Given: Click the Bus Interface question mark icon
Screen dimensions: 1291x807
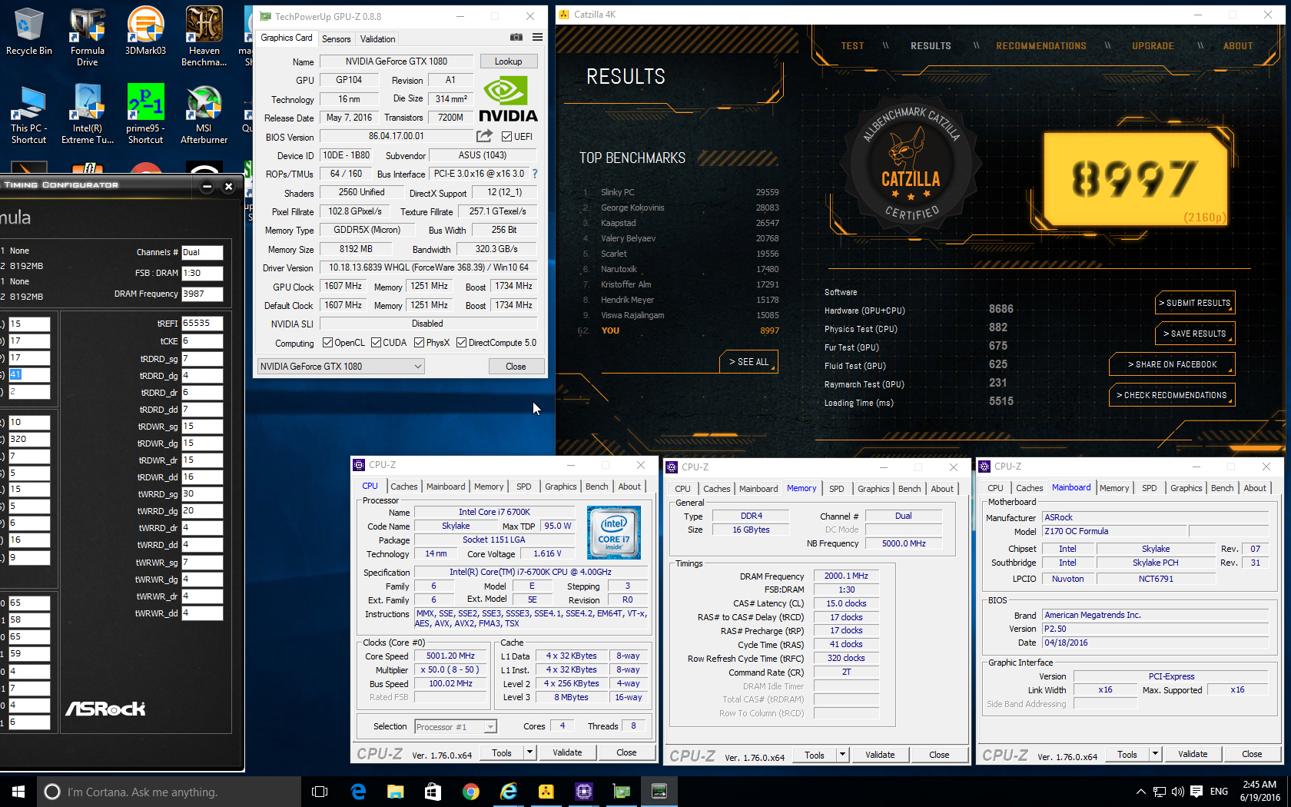Looking at the screenshot, I should pos(535,174).
